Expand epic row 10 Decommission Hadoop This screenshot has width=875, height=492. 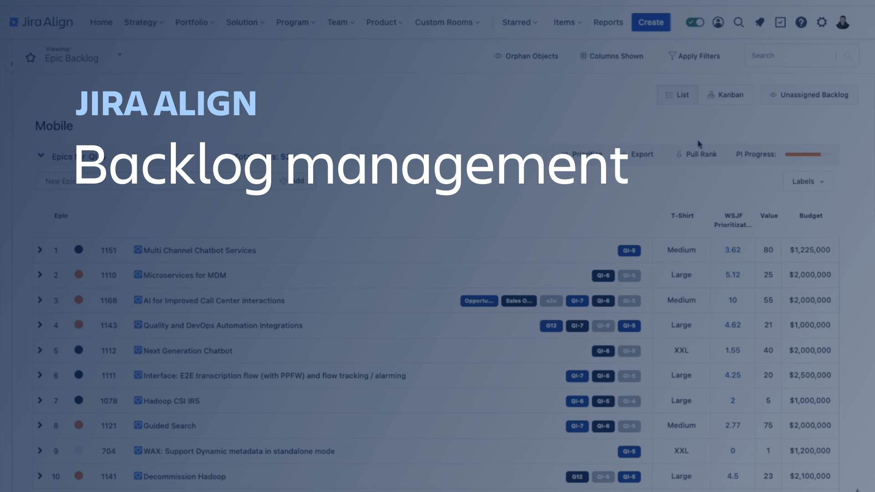click(x=40, y=477)
